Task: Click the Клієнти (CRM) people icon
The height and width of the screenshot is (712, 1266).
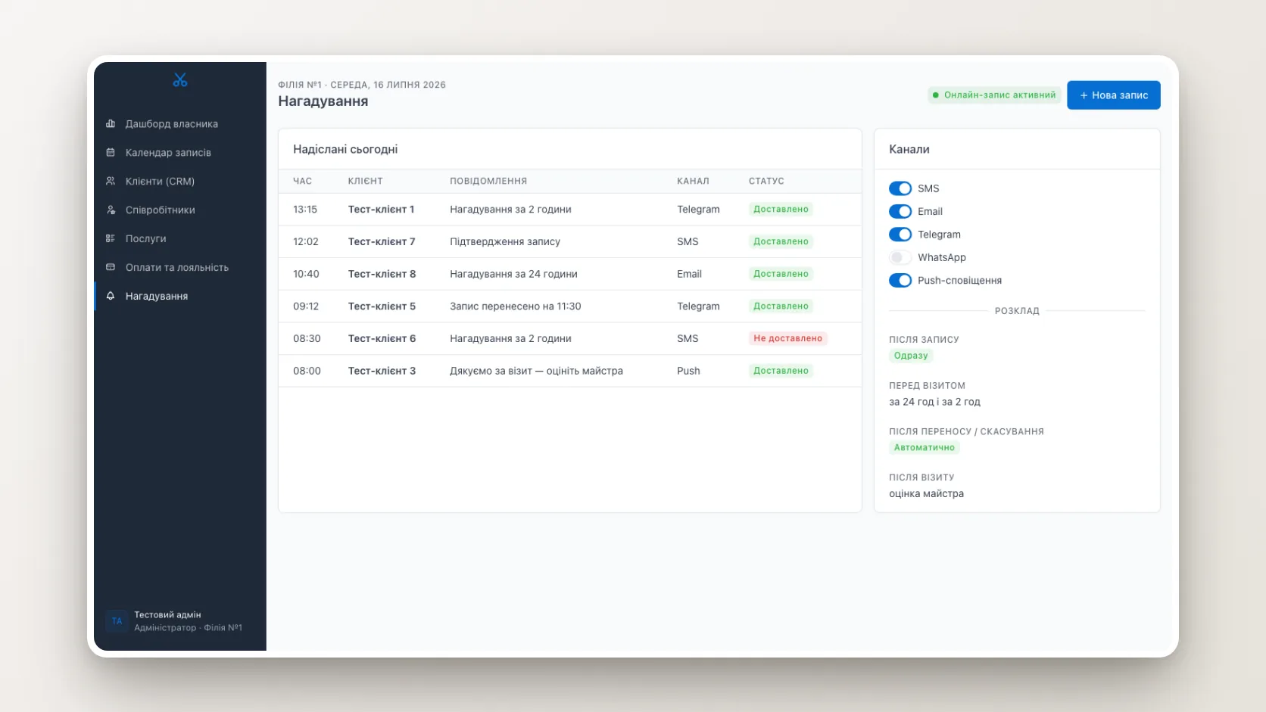Action: (111, 181)
